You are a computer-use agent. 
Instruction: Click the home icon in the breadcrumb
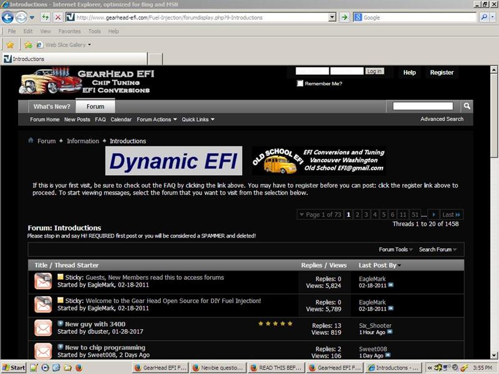click(x=31, y=141)
